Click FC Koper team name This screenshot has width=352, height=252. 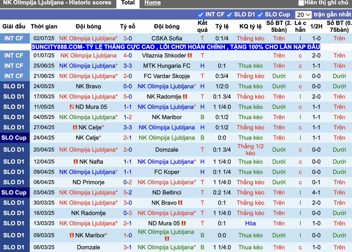pyautogui.click(x=167, y=172)
